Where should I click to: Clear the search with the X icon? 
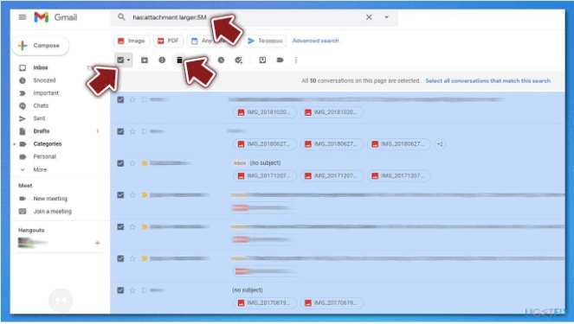[369, 17]
